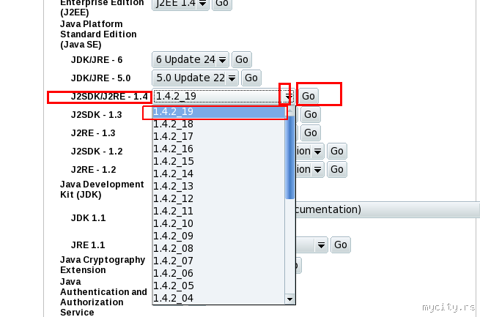480x317 pixels.
Task: Select 1.4.2_09 from list
Action: tap(219, 236)
